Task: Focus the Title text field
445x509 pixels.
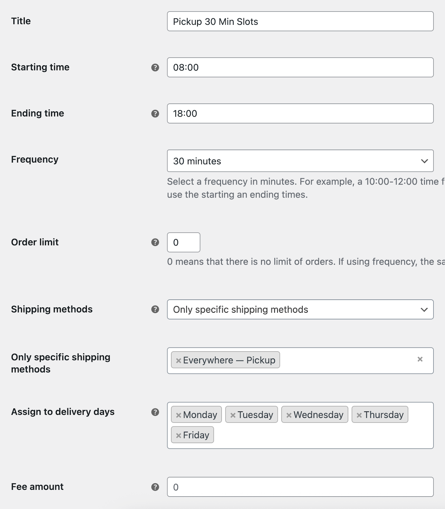Action: coord(300,21)
